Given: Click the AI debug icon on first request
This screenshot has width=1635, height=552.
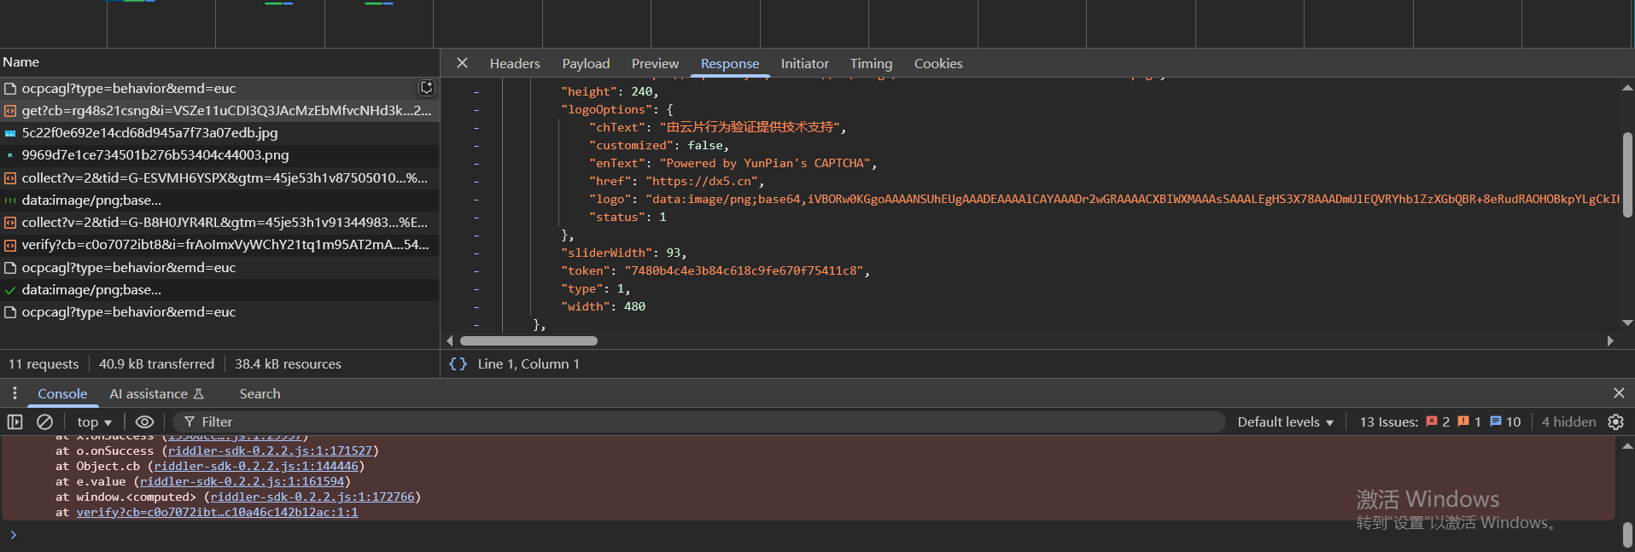Looking at the screenshot, I should point(427,88).
